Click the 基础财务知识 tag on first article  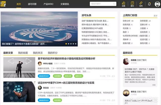(44, 76)
